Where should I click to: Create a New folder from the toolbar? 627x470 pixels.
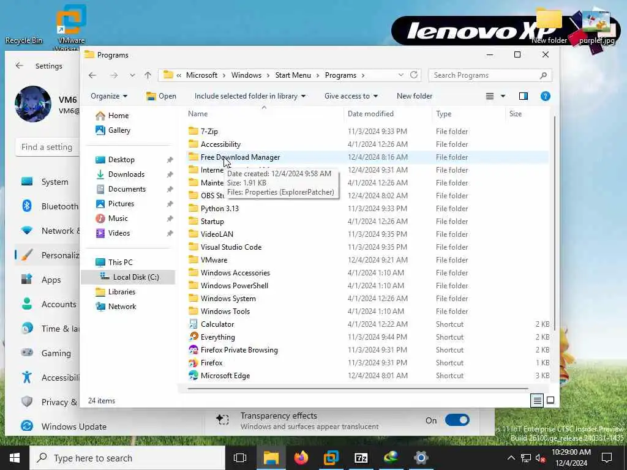pyautogui.click(x=415, y=96)
